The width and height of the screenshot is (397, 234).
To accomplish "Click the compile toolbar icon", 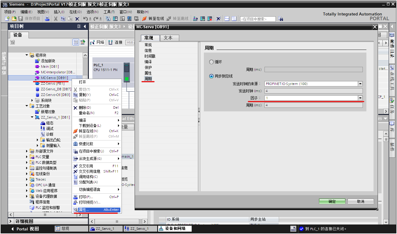I will tap(108, 18).
